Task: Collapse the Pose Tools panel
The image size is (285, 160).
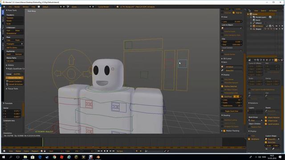Action: click(7, 10)
